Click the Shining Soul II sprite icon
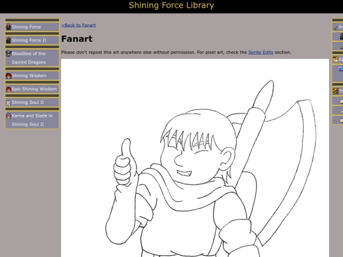 pyautogui.click(x=8, y=103)
